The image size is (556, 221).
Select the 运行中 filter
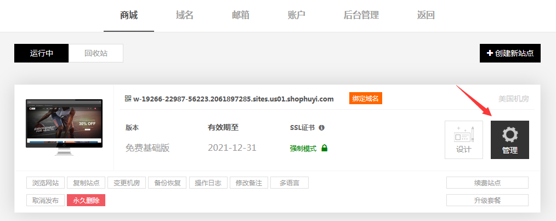tap(42, 53)
